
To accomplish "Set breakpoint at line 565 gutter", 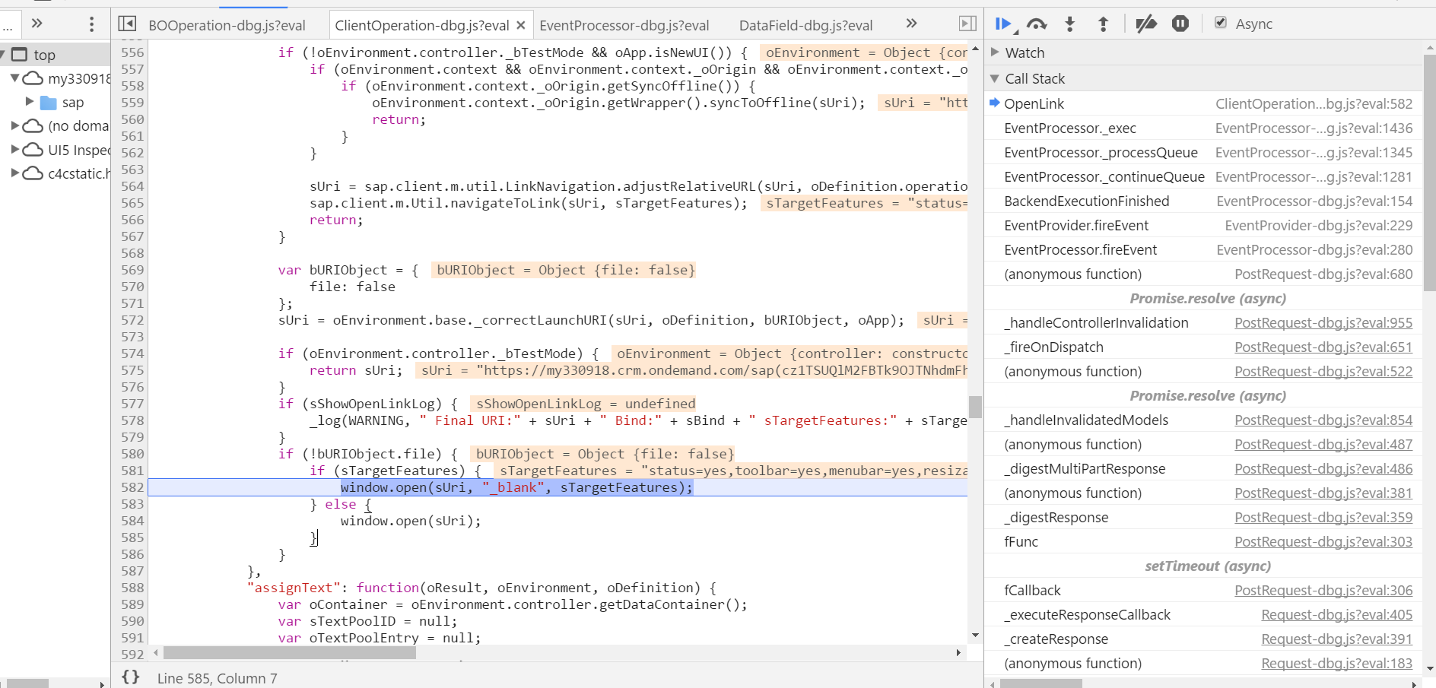I will tap(132, 203).
